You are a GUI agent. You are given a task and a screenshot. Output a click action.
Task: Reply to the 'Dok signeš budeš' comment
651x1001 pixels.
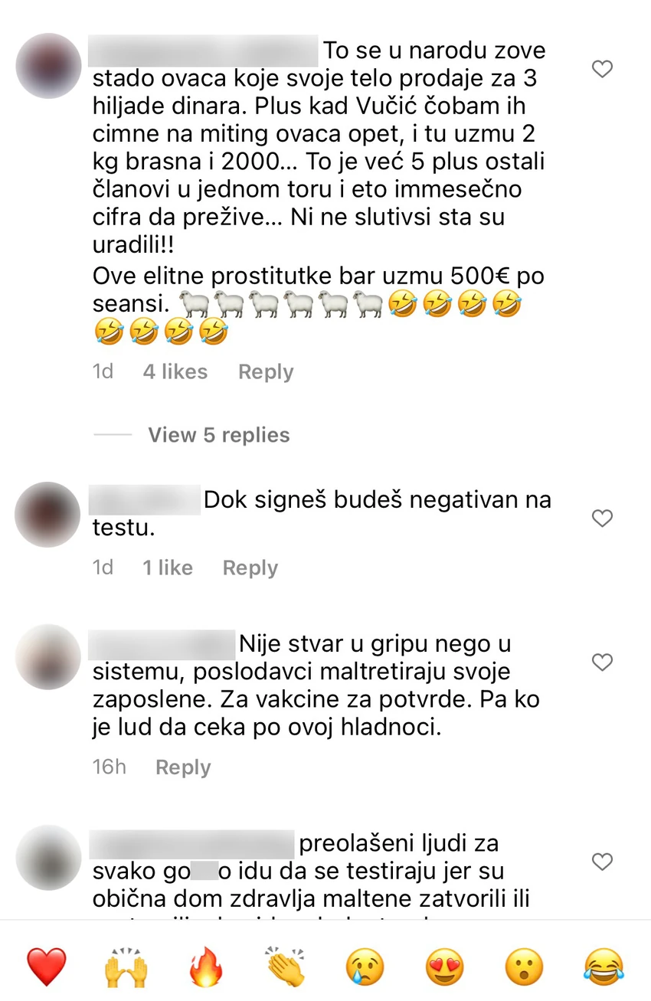tap(250, 568)
